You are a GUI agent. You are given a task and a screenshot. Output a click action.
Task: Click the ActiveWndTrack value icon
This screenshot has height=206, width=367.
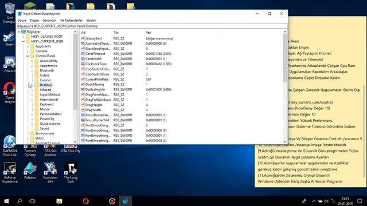tap(83, 43)
